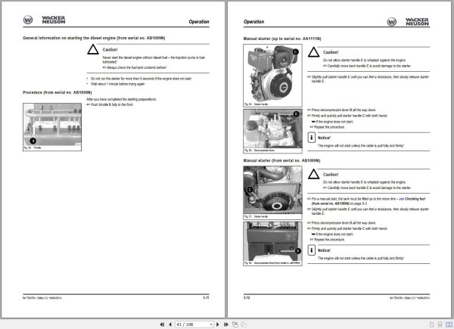Click the Starter handle engine photo at top
Screen dimensions: 454x329
click(x=272, y=76)
